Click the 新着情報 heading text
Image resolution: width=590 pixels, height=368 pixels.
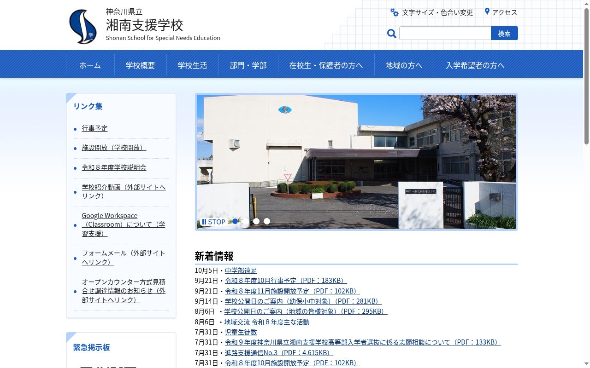coord(214,256)
